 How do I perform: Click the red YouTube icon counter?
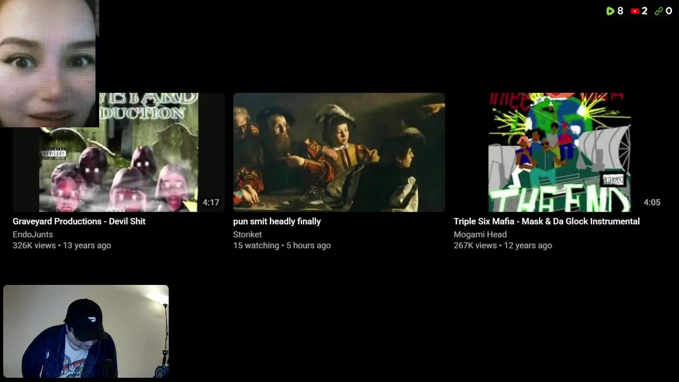click(639, 11)
